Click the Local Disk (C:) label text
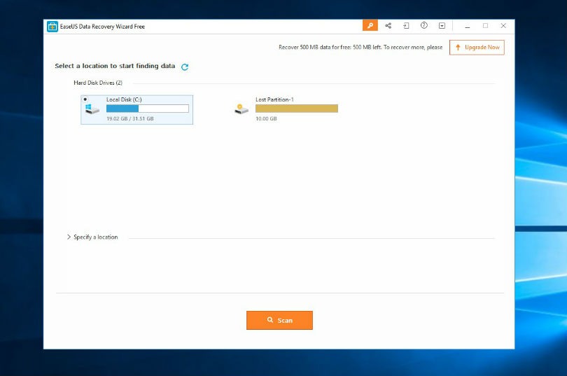Screen dimensions: 567x376 124,99
